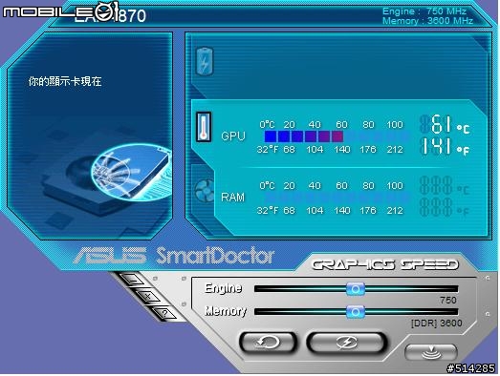Click the Graphics Speed panel title
This screenshot has width=500, height=376.
(385, 265)
